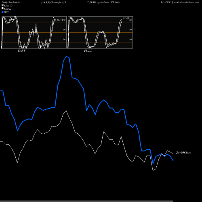The image size is (202, 202).
Task: Click the peak of the blue OBV line
Action: (66, 57)
